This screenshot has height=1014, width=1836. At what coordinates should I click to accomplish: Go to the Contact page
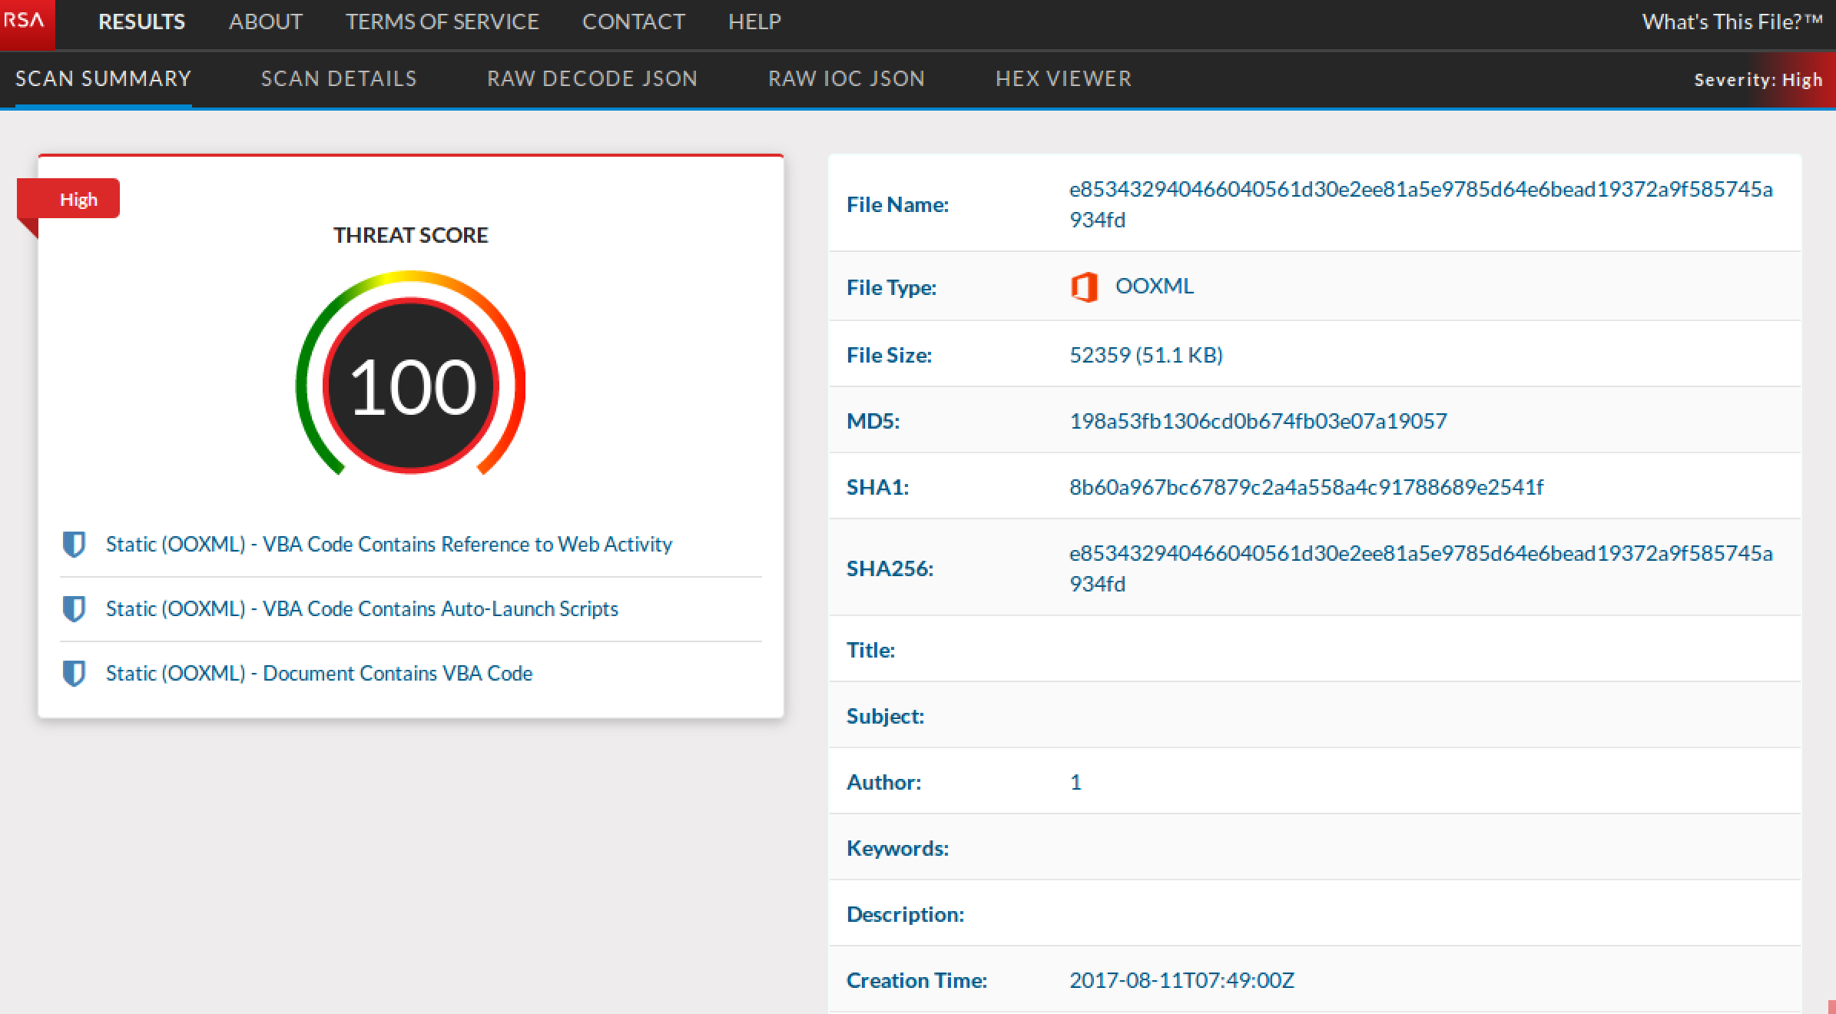pyautogui.click(x=634, y=22)
